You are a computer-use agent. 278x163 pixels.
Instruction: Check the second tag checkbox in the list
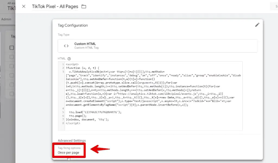click(11, 65)
